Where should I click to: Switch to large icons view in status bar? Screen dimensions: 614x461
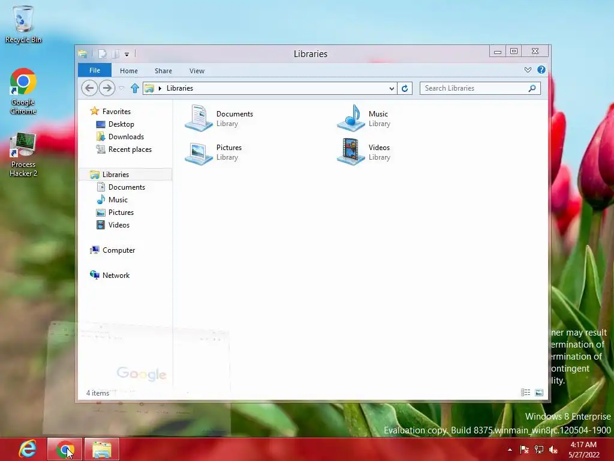(539, 393)
